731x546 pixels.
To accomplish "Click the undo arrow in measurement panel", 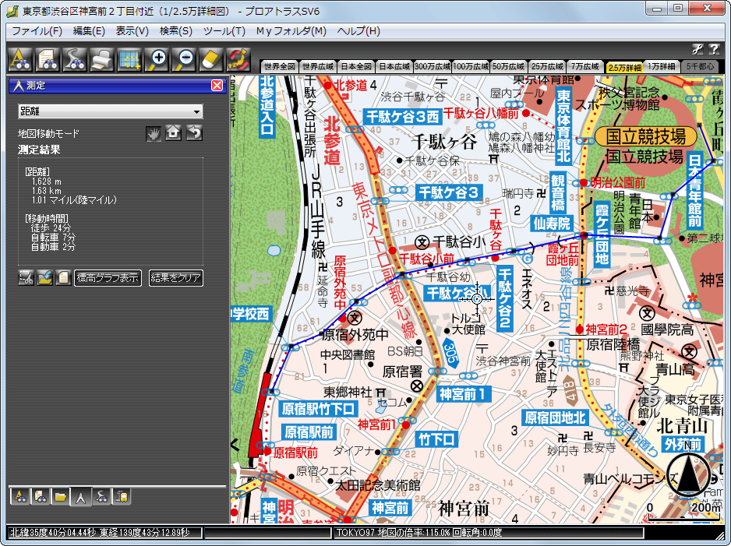I will tap(194, 133).
